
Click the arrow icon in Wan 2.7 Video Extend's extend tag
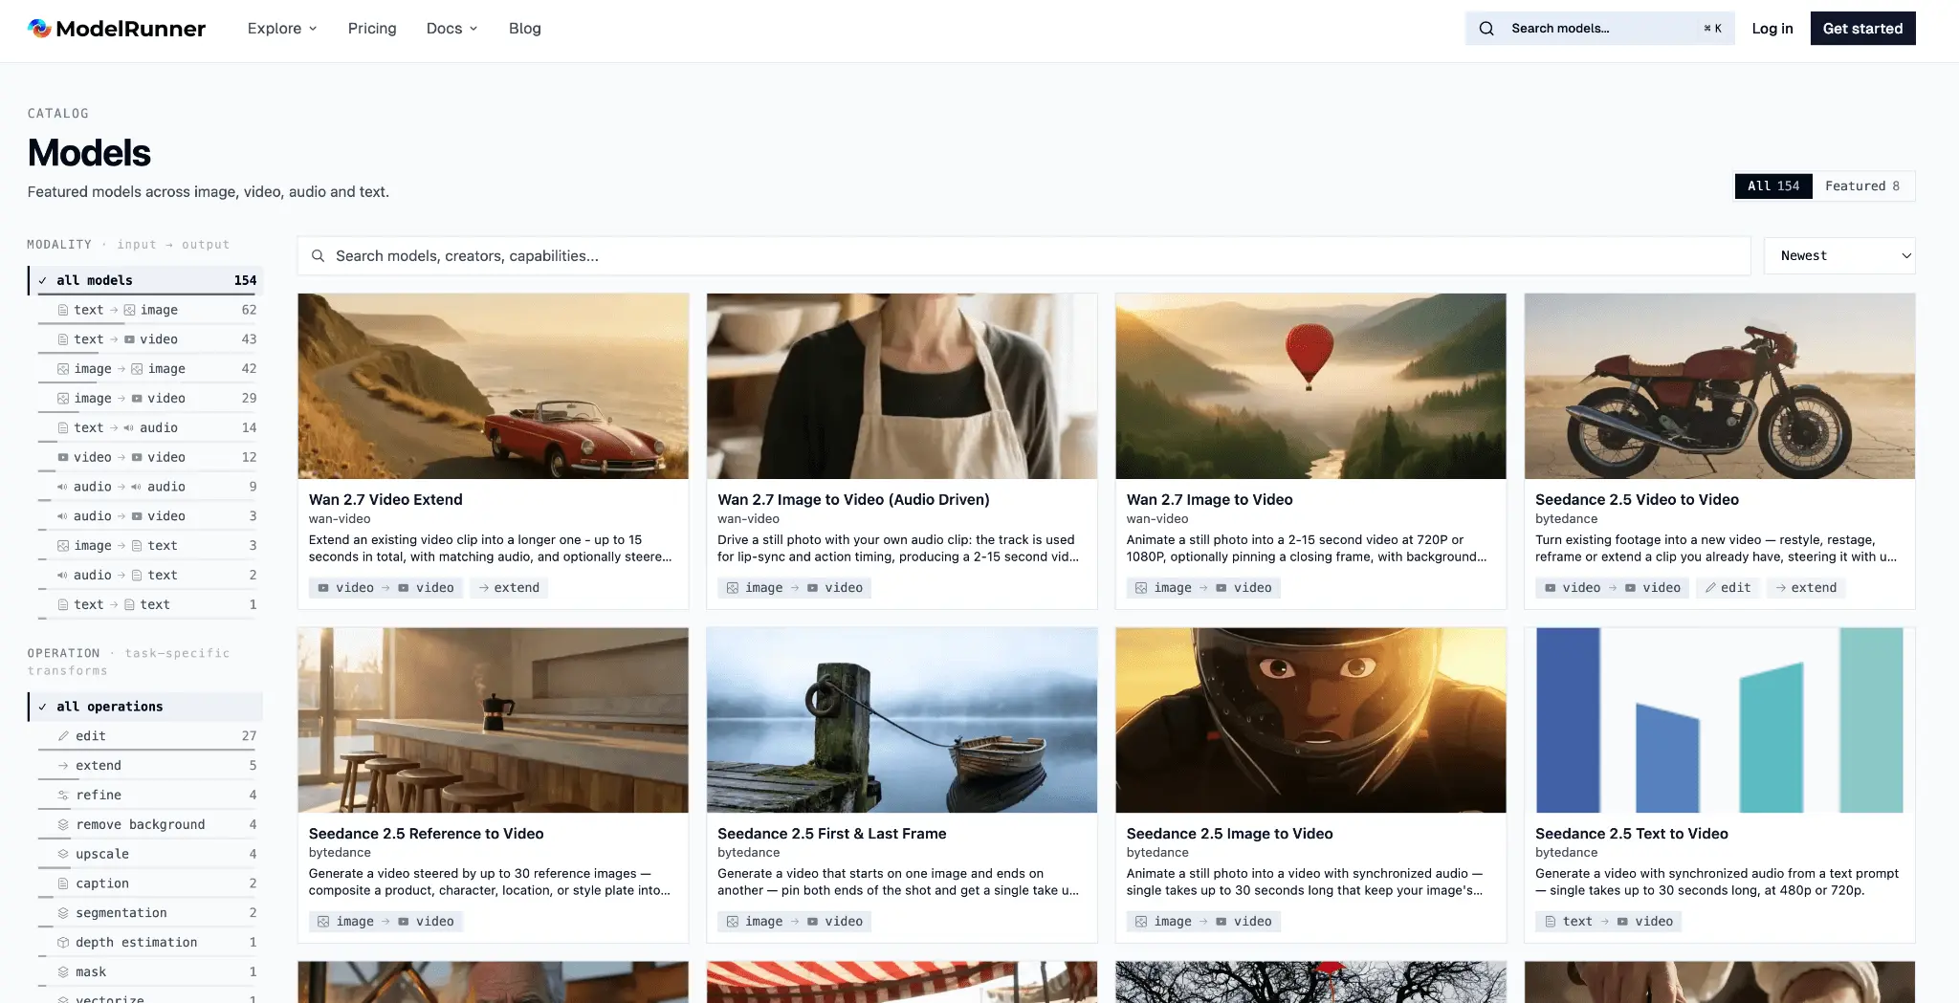484,588
